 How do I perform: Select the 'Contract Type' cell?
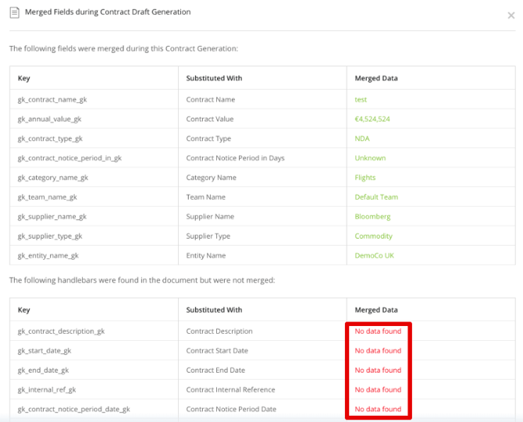click(x=208, y=139)
